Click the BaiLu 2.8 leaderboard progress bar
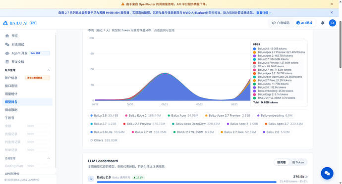 coord(187,182)
